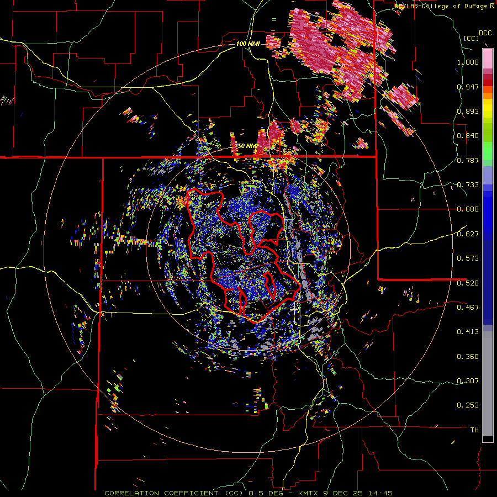The height and width of the screenshot is (497, 497).
Task: Pick the gray segment of the color bar
Action: coord(488,384)
